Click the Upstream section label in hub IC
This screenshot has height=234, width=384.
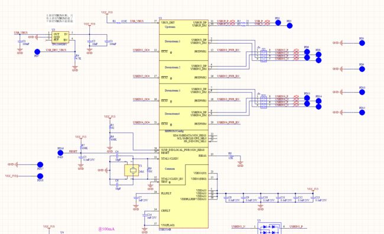click(x=170, y=27)
